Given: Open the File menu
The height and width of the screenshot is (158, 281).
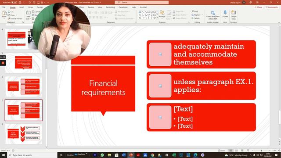Looking at the screenshot, I should 4,7.
